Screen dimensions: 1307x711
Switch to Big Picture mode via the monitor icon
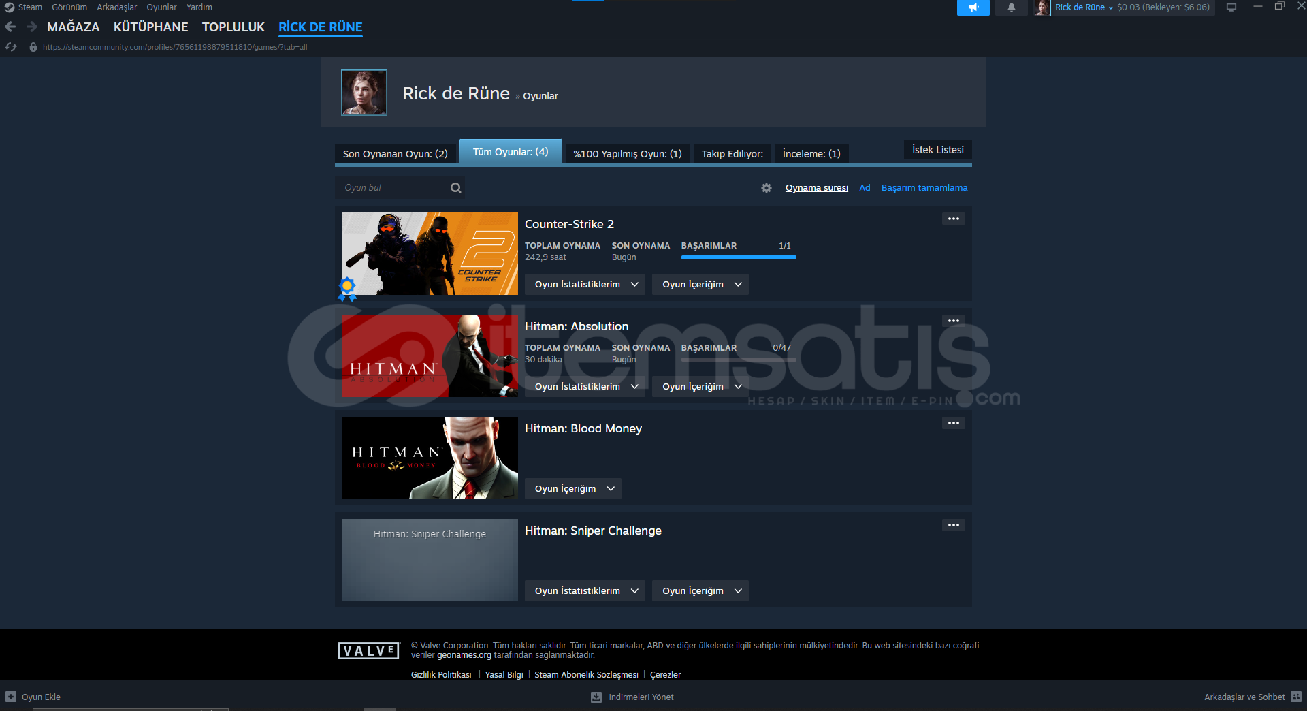pos(1231,7)
